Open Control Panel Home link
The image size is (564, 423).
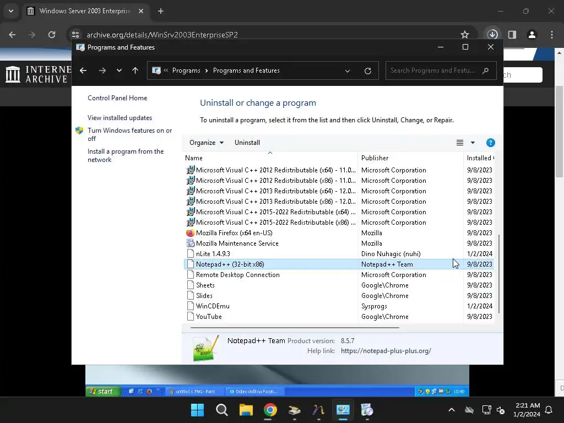tap(117, 98)
